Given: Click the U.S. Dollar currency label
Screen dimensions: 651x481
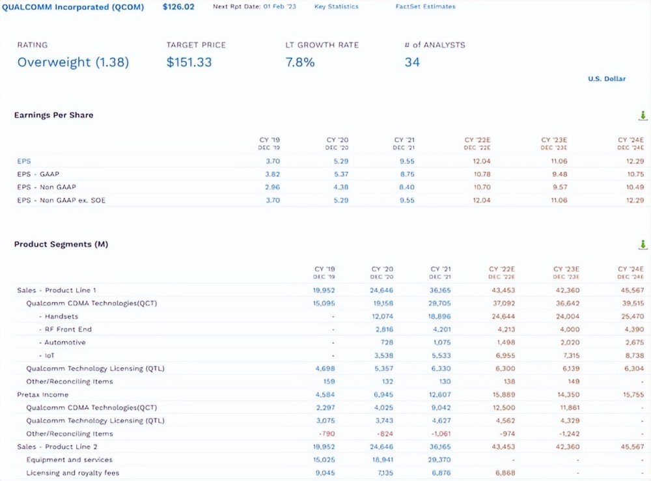Looking at the screenshot, I should click(x=606, y=79).
